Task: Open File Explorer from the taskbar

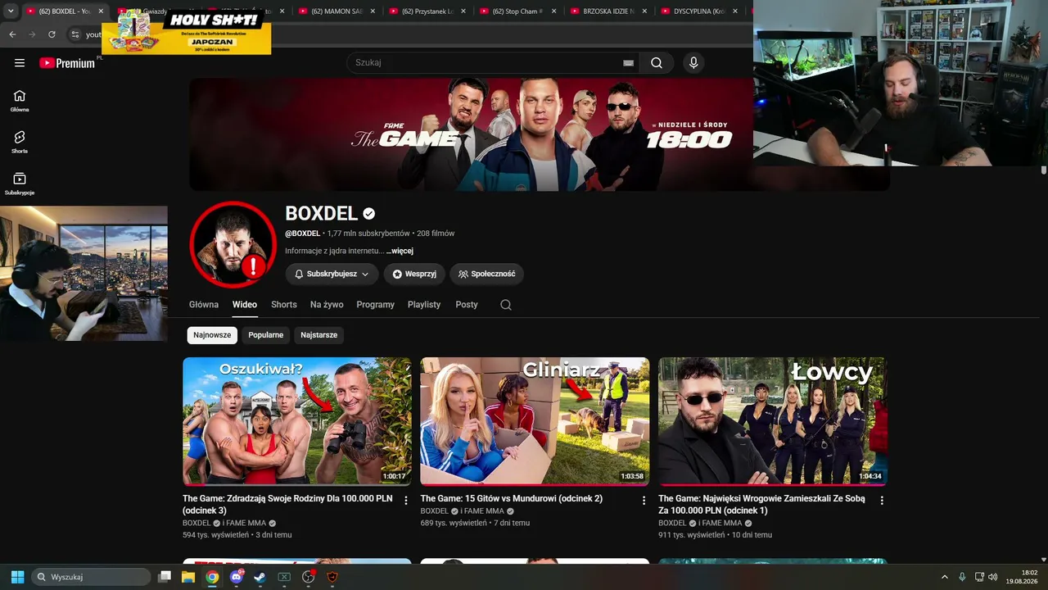Action: click(188, 577)
